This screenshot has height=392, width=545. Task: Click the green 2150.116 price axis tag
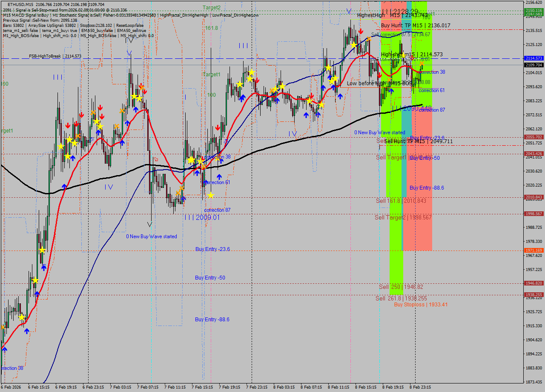(x=534, y=10)
